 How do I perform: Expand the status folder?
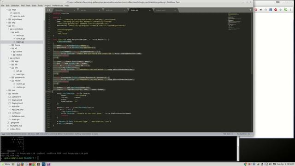pyautogui.click(x=12, y=55)
